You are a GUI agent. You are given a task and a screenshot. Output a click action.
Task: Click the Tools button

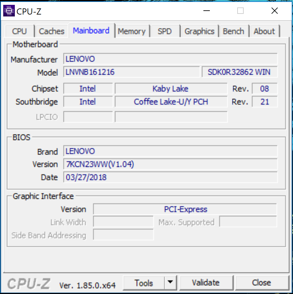click(x=143, y=283)
